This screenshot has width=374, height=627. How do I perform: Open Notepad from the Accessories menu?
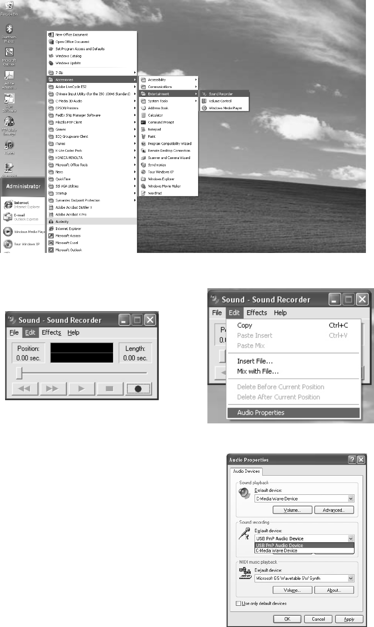168,129
